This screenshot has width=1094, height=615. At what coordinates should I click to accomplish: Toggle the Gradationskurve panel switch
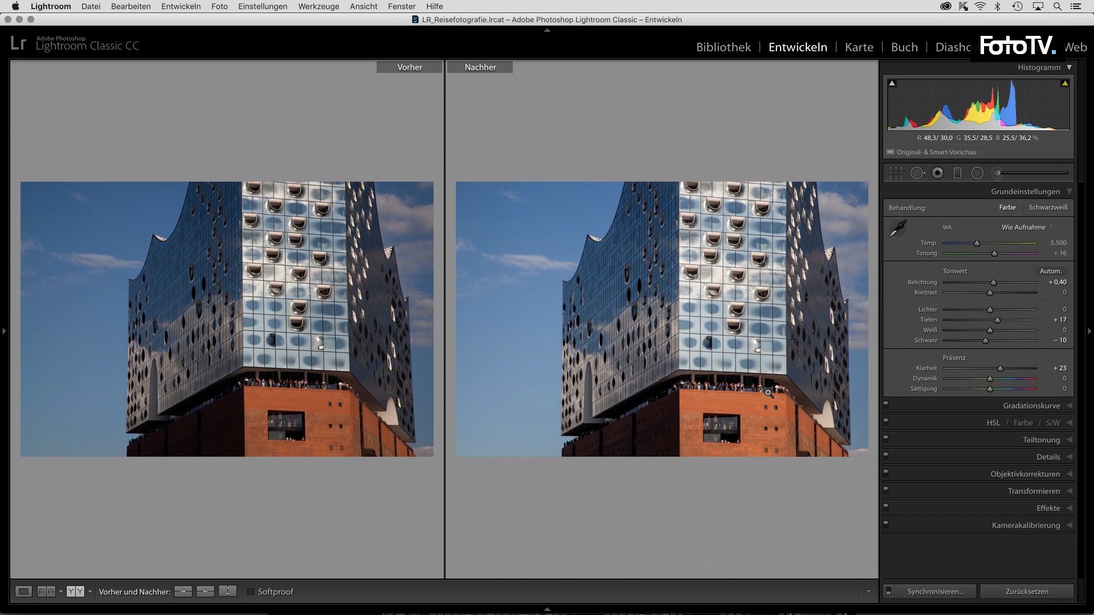pos(885,405)
